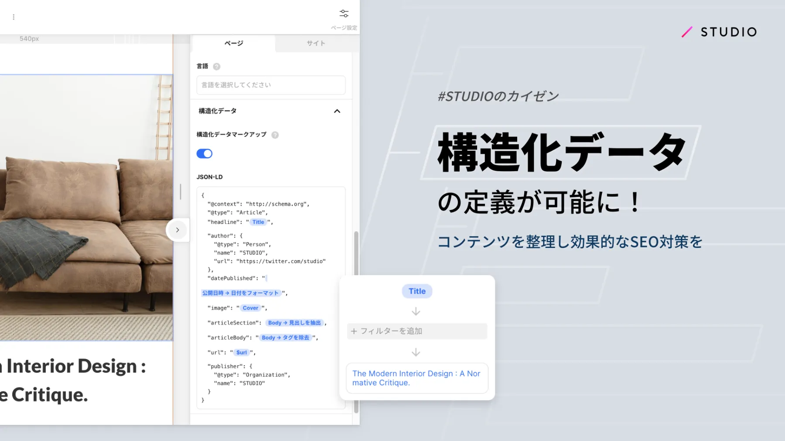Screen dimensions: 785x441
Task: Click the filter preview output text box
Action: tap(417, 378)
